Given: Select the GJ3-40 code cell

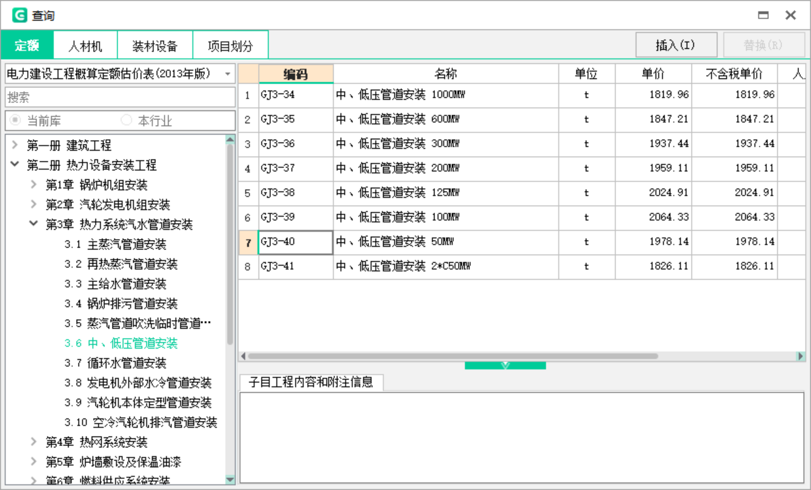Looking at the screenshot, I should click(296, 242).
